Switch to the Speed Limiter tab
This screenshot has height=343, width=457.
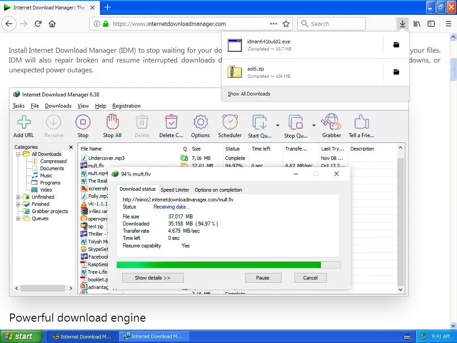(175, 190)
